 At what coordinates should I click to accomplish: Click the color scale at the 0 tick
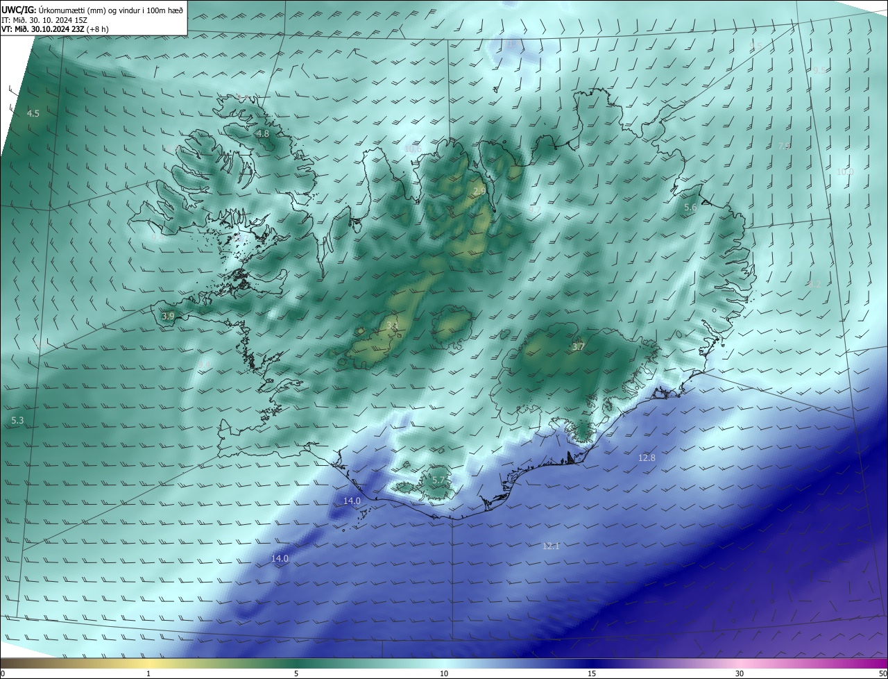(3, 673)
